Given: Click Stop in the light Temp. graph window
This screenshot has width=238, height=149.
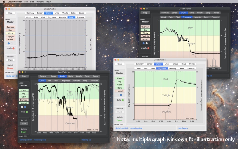Looking at the screenshot, I should [10, 13].
